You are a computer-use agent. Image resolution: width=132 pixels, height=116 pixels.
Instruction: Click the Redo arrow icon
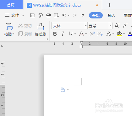tap(74, 15)
